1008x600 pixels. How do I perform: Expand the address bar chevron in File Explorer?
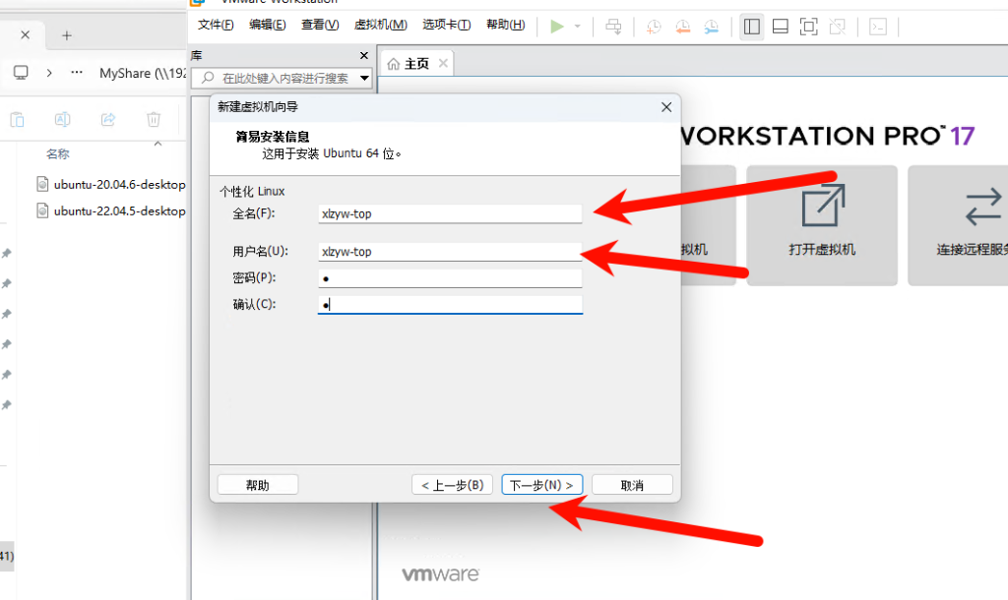(49, 73)
